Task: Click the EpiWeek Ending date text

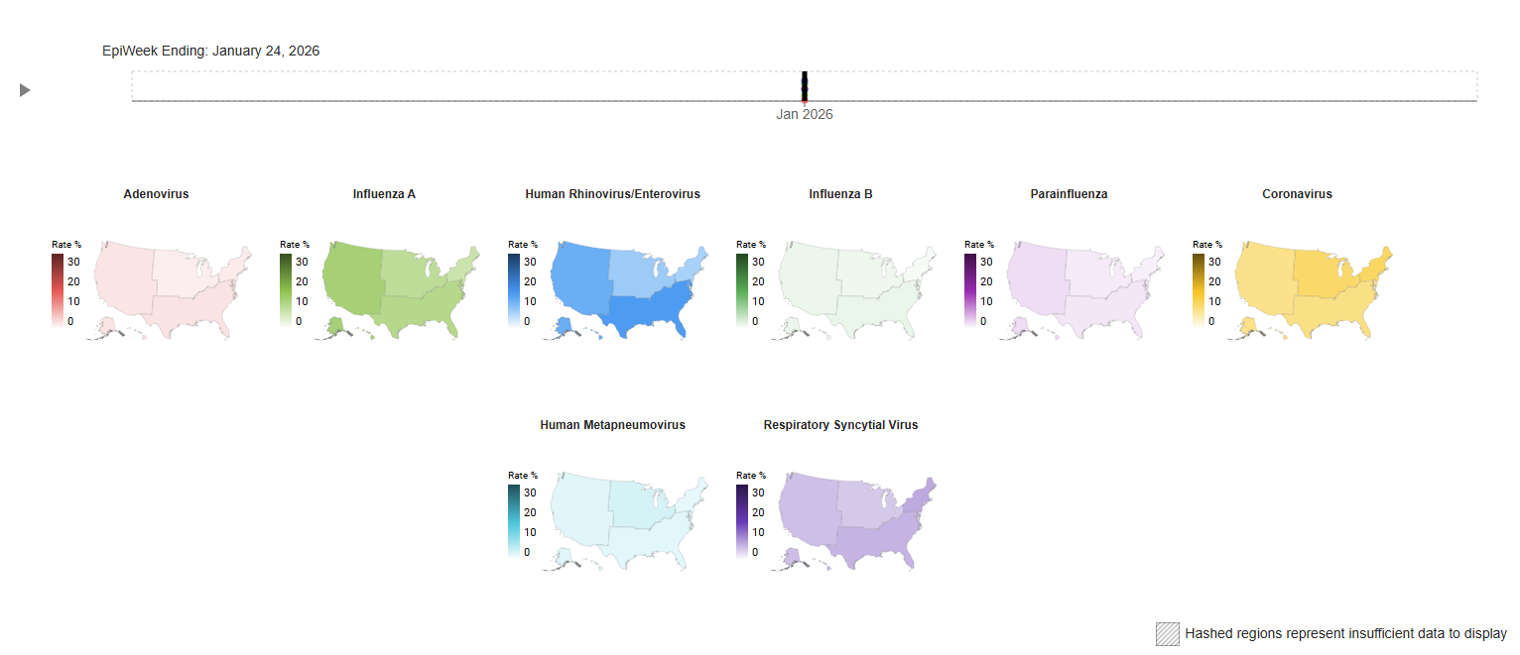Action: 210,51
